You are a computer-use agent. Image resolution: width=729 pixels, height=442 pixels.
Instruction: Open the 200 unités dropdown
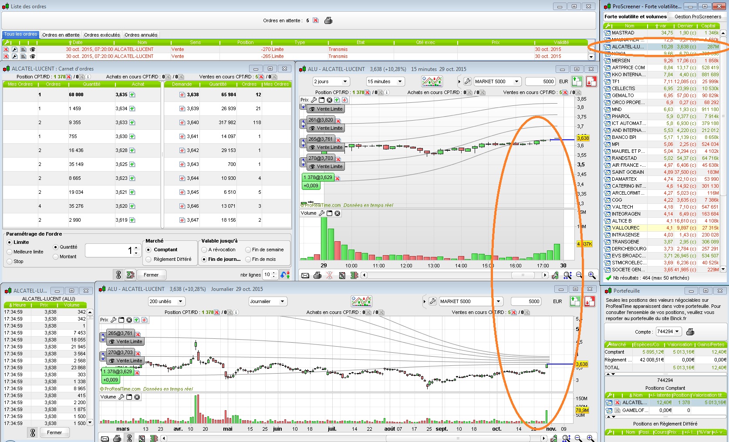(x=167, y=301)
